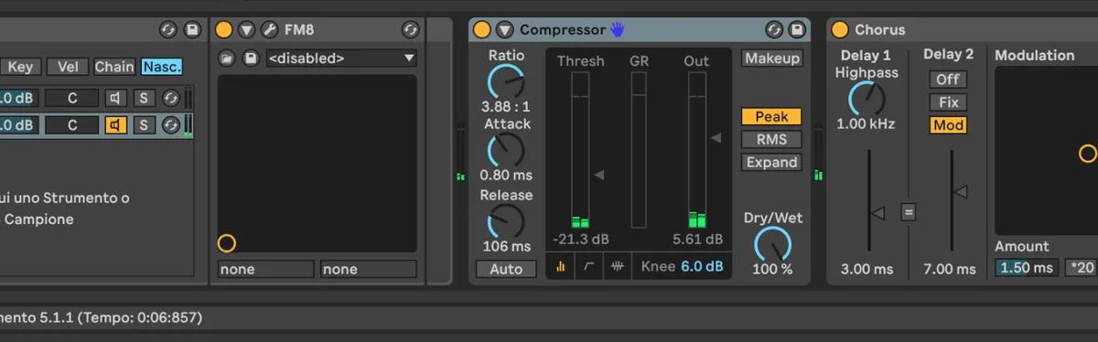Set Delay 2 mode to Mod
1098x342 pixels.
point(948,124)
